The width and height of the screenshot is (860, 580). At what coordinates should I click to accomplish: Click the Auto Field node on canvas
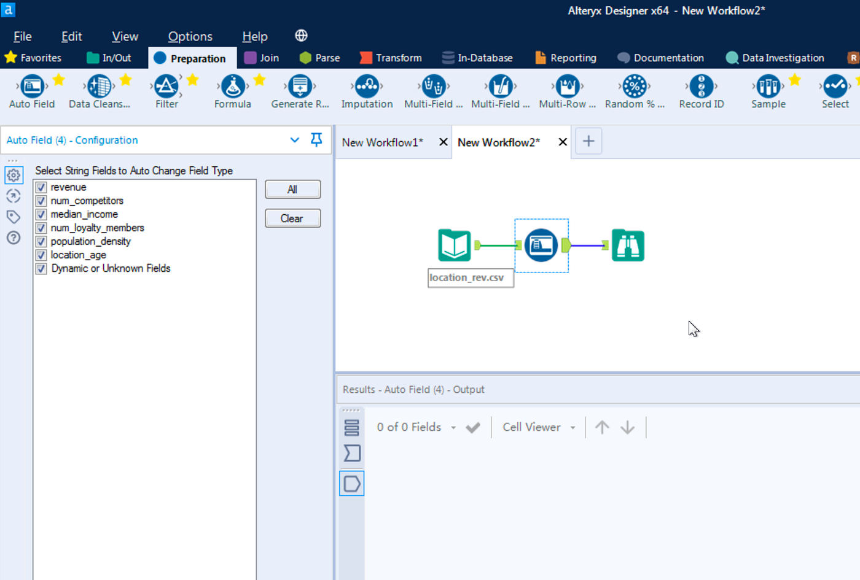541,246
